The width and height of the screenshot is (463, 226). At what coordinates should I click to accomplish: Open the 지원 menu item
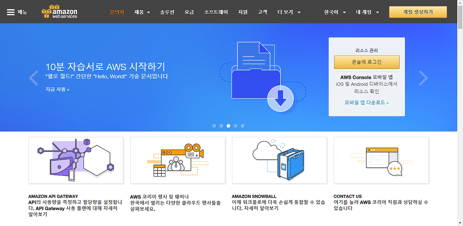243,12
